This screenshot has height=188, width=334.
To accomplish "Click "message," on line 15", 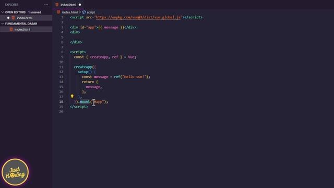I will click(x=94, y=87).
